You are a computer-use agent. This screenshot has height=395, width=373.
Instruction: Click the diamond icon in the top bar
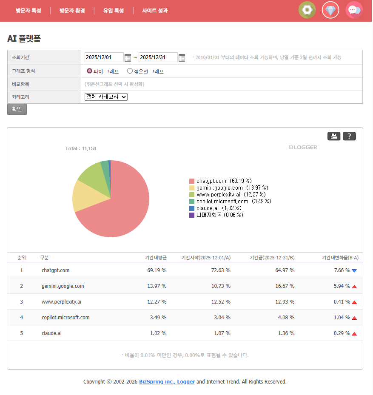click(x=330, y=10)
